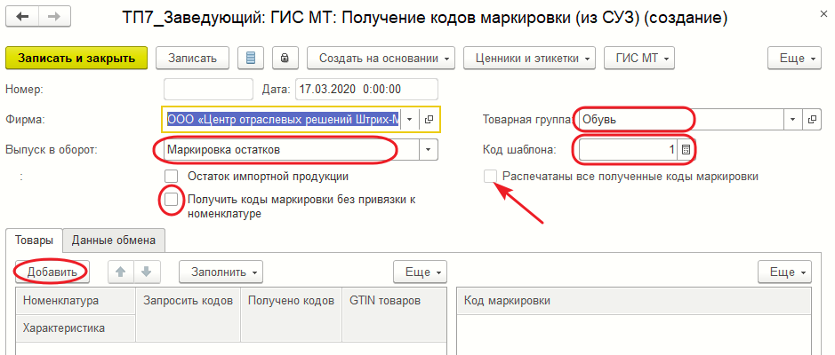Open the Фирма record with the open icon

pyautogui.click(x=430, y=119)
